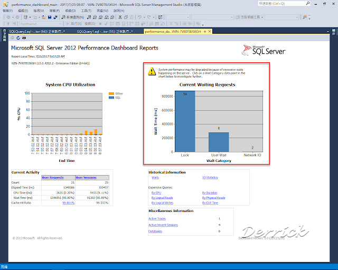Click the redo arrow icon
This screenshot has height=270, width=338.
pos(149,17)
